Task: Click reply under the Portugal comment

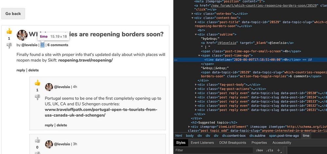Action: [49, 125]
